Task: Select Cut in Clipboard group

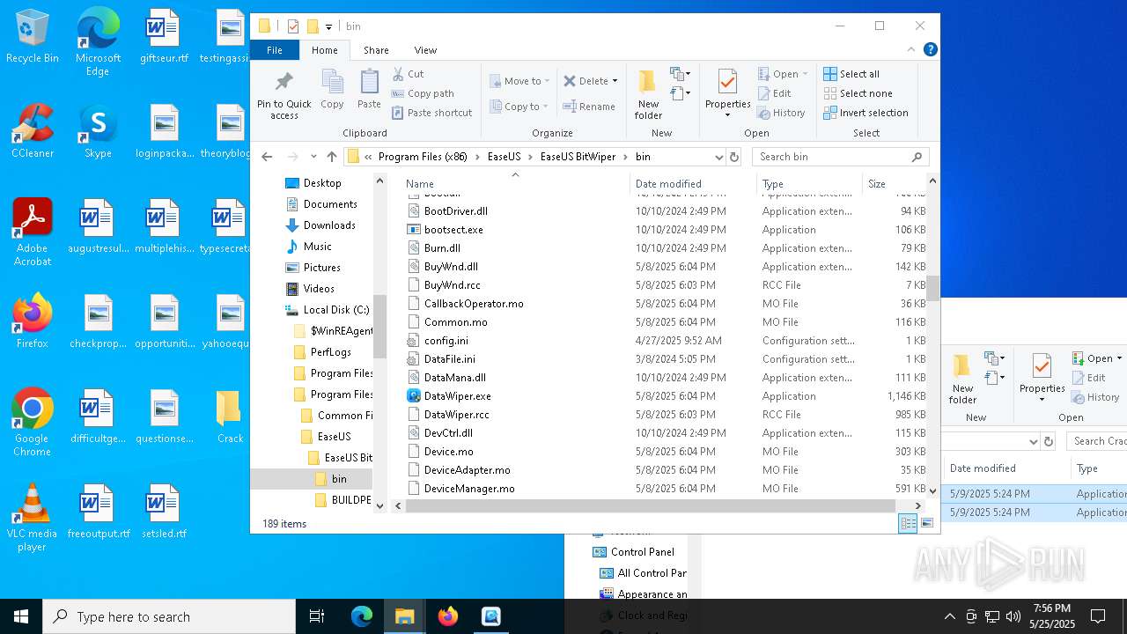Action: click(x=408, y=74)
